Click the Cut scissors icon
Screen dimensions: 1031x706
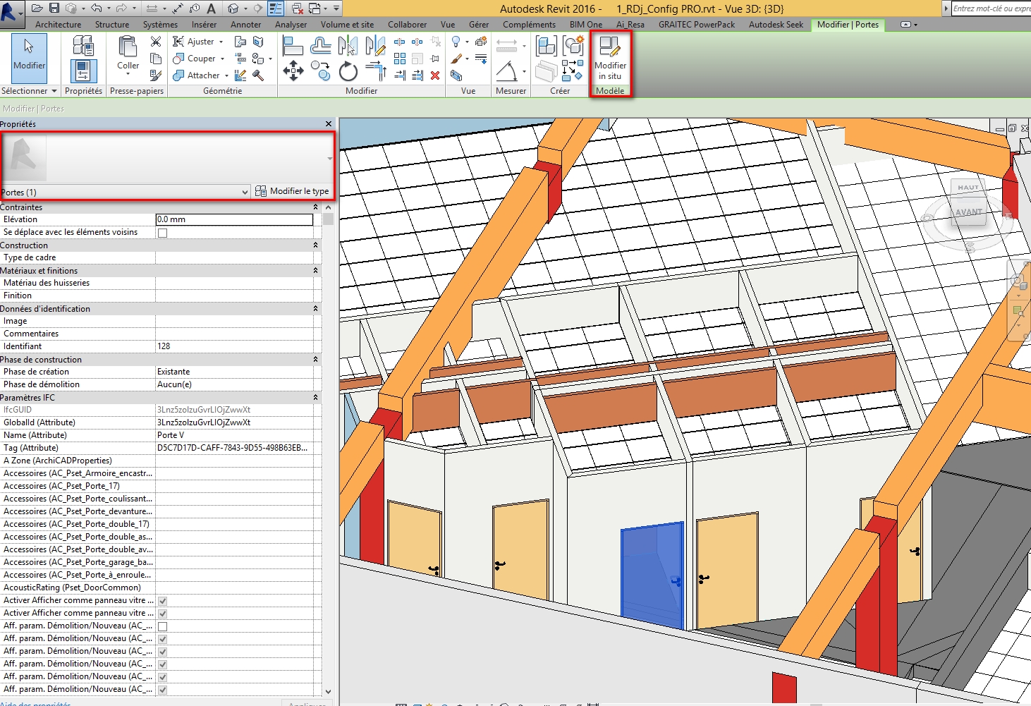[156, 42]
